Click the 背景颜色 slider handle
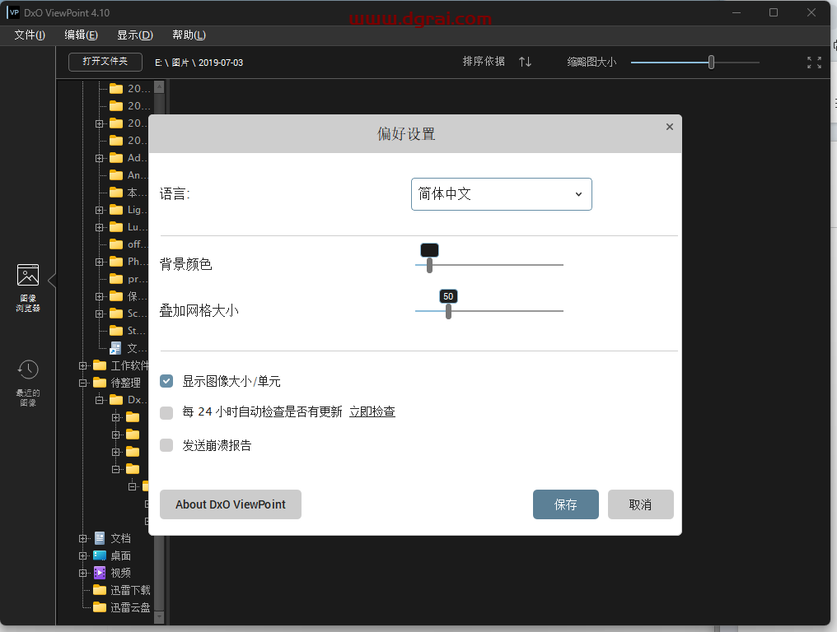This screenshot has width=837, height=632. (430, 264)
